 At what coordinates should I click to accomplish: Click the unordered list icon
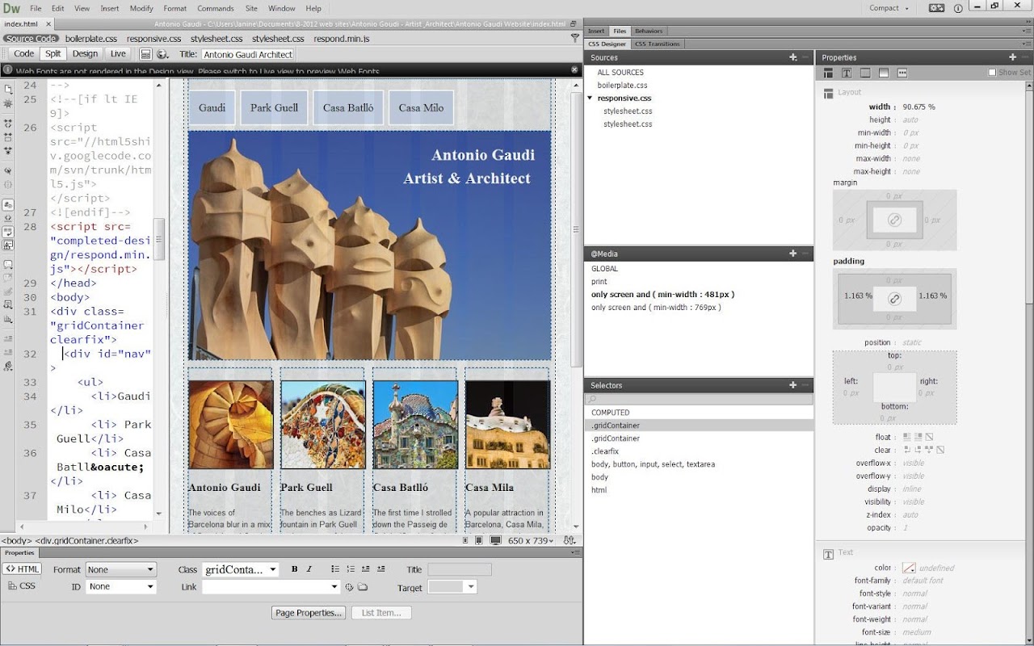click(335, 569)
